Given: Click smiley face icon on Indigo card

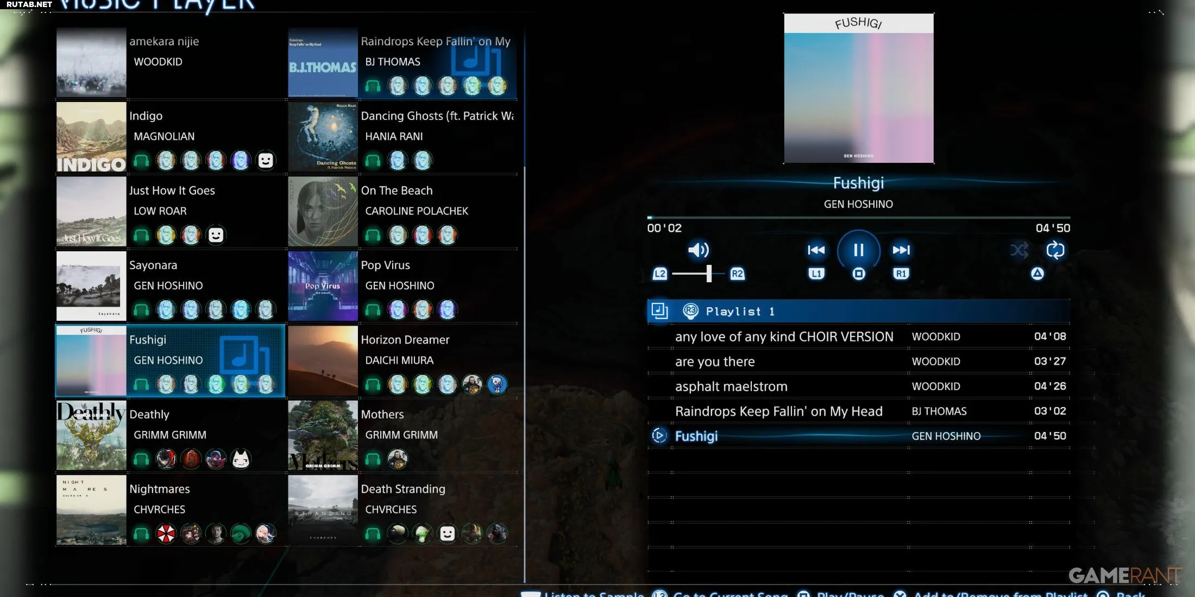Looking at the screenshot, I should [x=266, y=161].
